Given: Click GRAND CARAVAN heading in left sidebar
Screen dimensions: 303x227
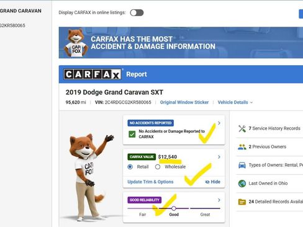Looking at the screenshot, I should point(20,11).
